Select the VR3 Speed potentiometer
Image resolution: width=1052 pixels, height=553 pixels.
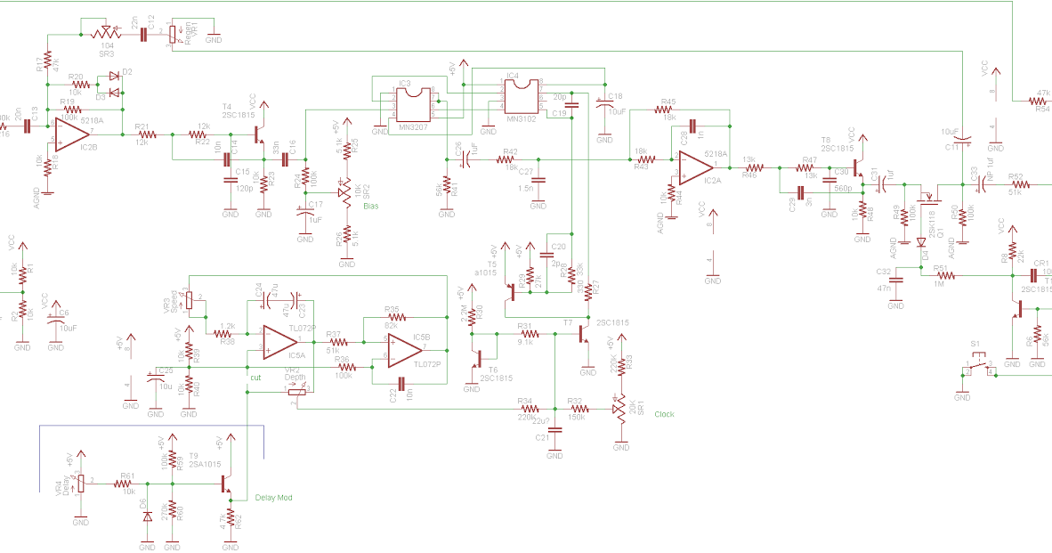coord(189,301)
